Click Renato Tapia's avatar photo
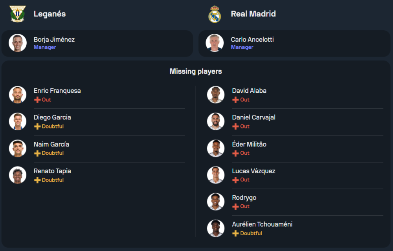 pyautogui.click(x=18, y=175)
